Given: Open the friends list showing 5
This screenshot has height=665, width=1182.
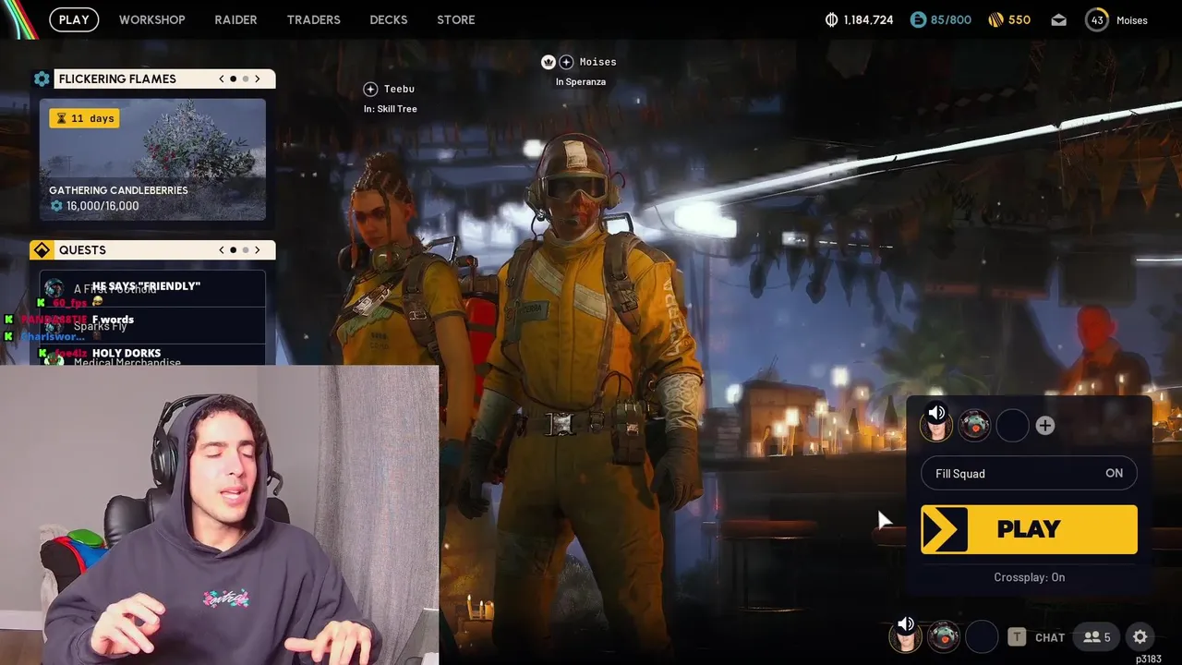Looking at the screenshot, I should click(x=1097, y=636).
